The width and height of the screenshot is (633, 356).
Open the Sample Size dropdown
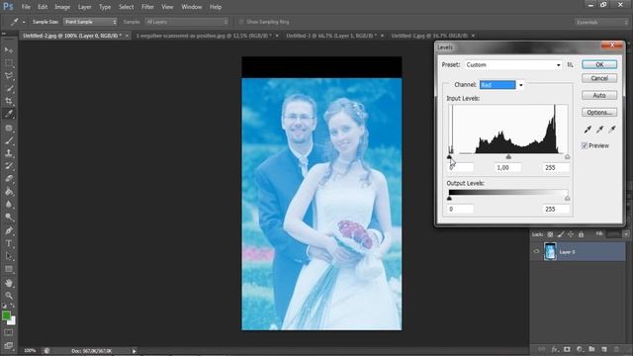click(x=90, y=22)
